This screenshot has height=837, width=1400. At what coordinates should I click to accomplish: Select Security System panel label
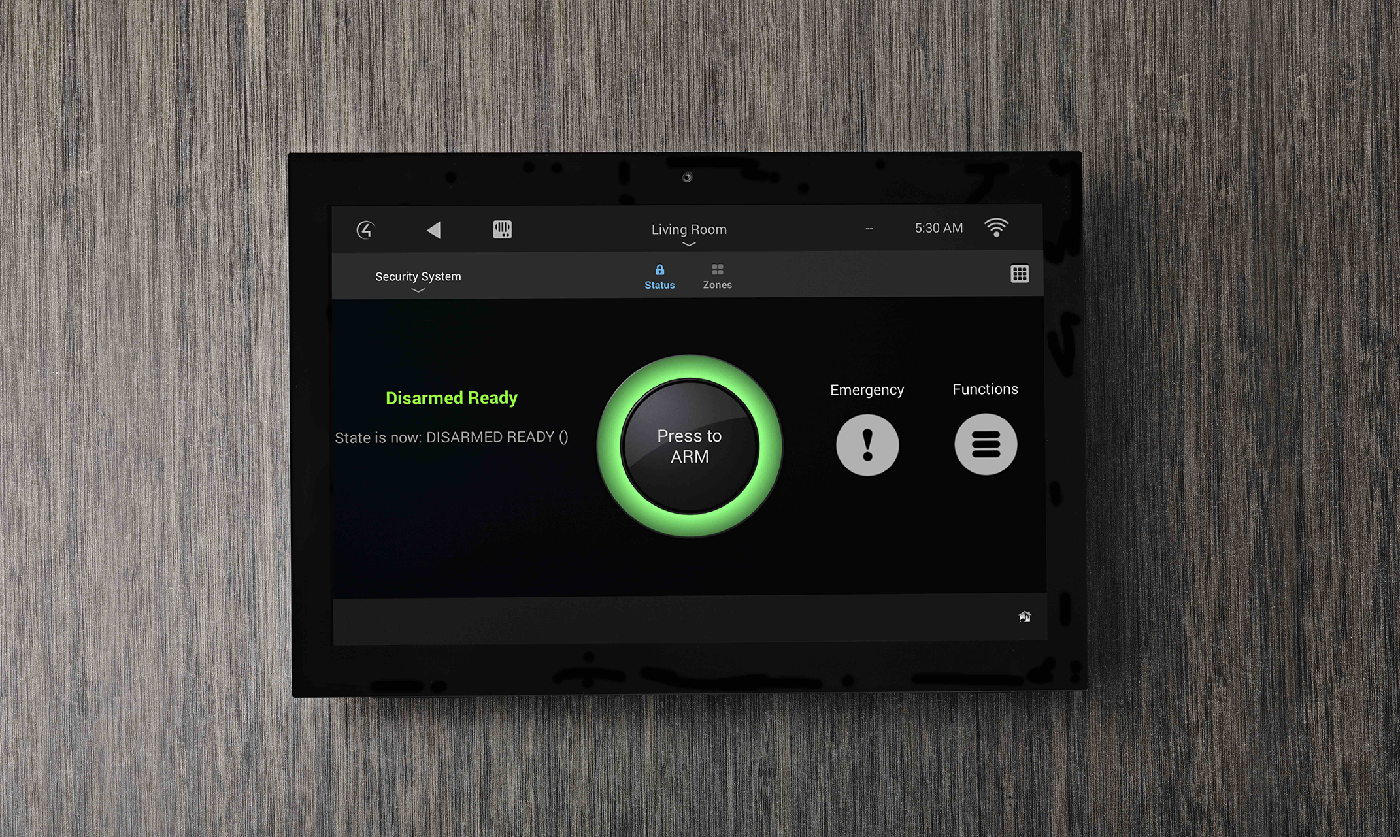[418, 276]
